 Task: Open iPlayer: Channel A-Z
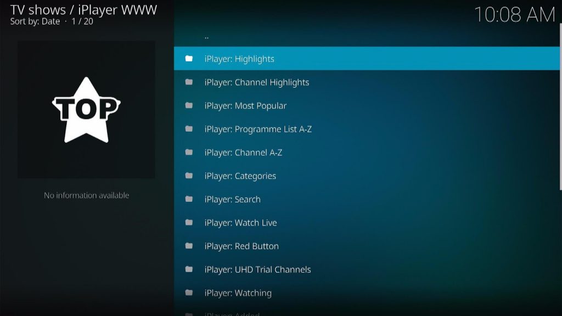pos(367,153)
